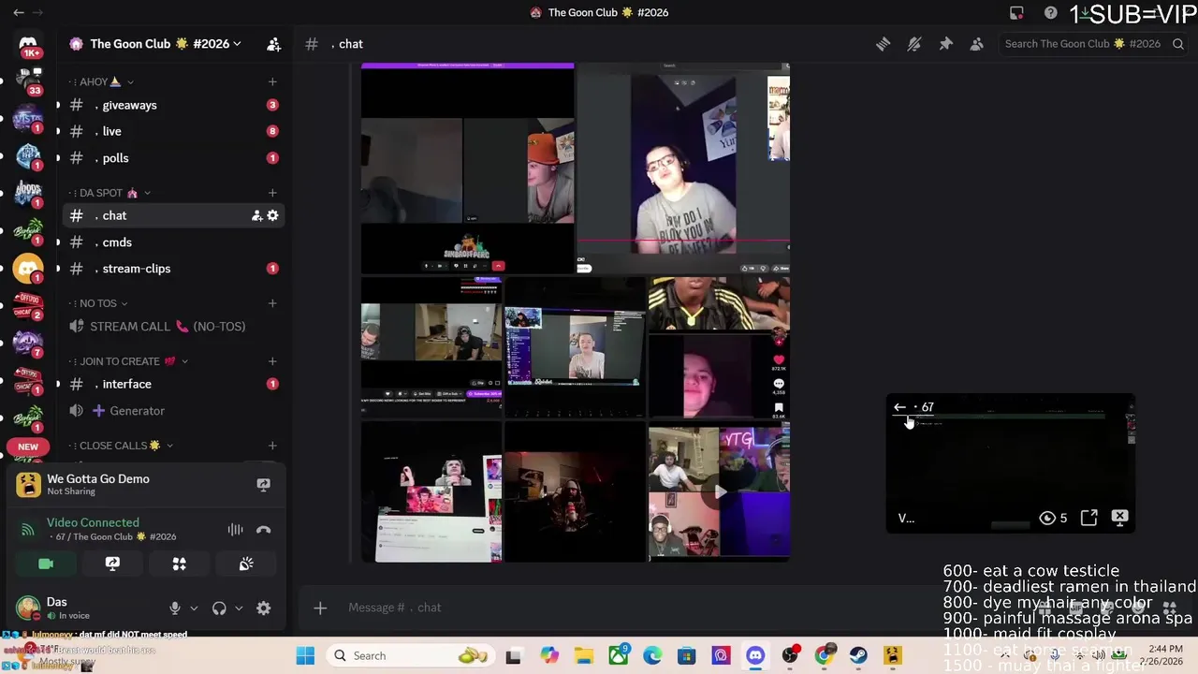Open Direct Messages home icon

(28, 43)
